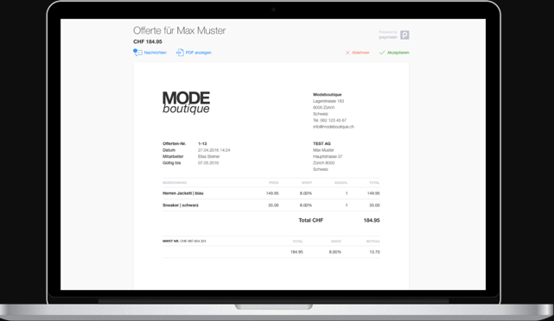Accept the offer with Akzeptieren
This screenshot has height=321, width=554.
pyautogui.click(x=398, y=53)
